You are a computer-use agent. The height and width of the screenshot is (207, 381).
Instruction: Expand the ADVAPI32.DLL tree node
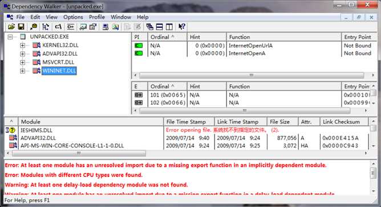pyautogui.click(x=22, y=54)
